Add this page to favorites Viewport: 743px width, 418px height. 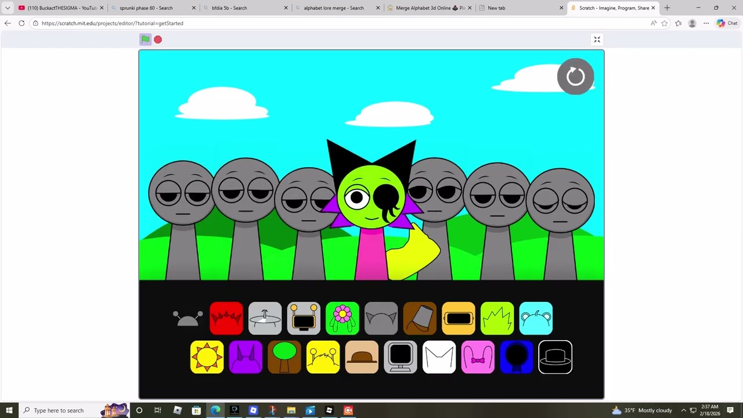tap(665, 23)
